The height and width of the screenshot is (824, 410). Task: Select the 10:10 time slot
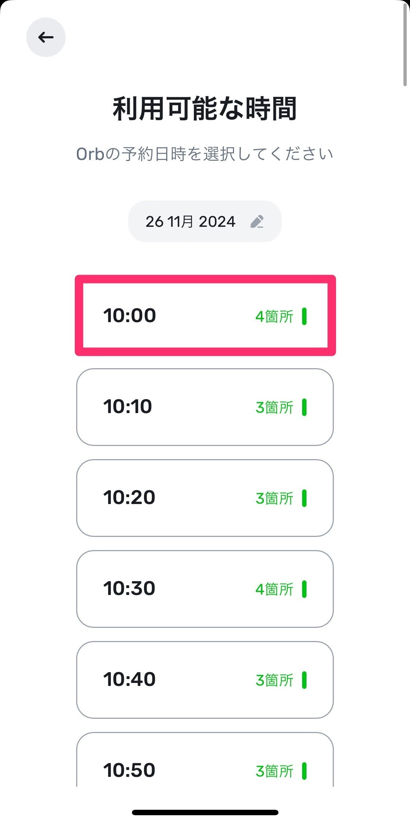[x=205, y=407]
